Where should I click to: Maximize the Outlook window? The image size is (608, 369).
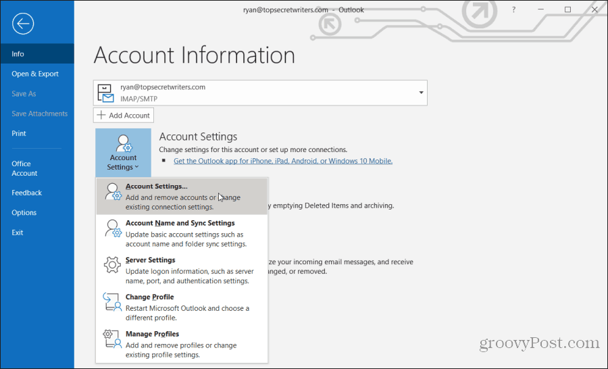[x=567, y=9]
